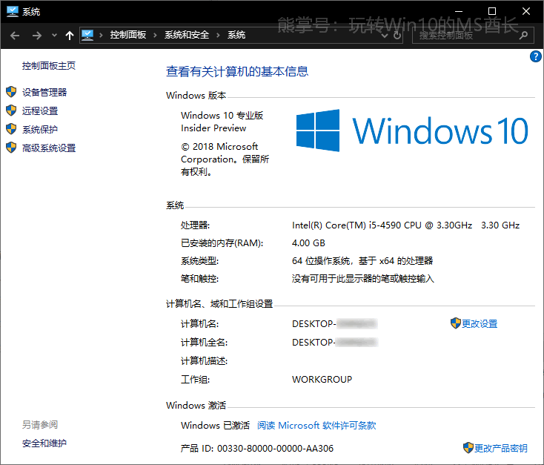Go forward with the right arrow button
The height and width of the screenshot is (465, 544).
pyautogui.click(x=37, y=36)
